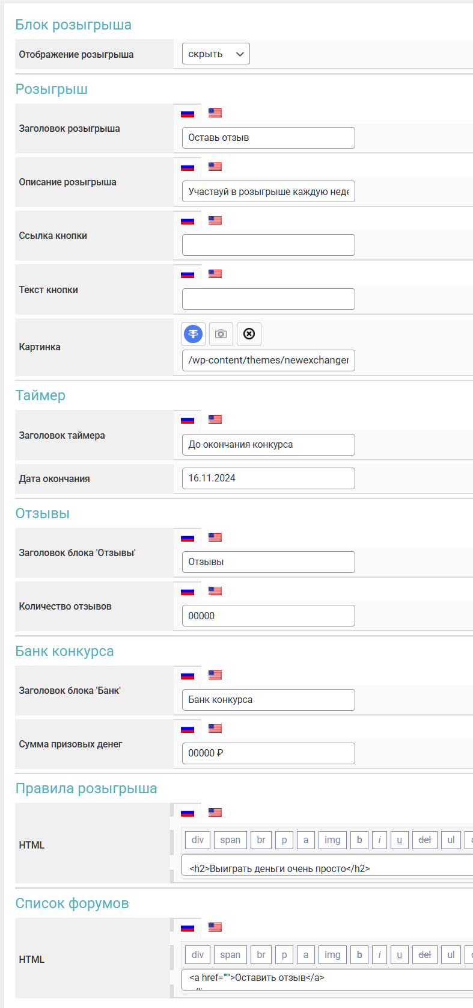Open the 'Отображение розыгрыша' dropdown
473x1008 pixels.
pos(216,54)
